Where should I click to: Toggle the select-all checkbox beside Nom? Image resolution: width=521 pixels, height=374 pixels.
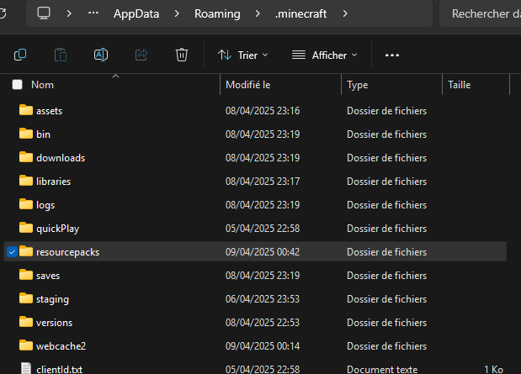(18, 85)
